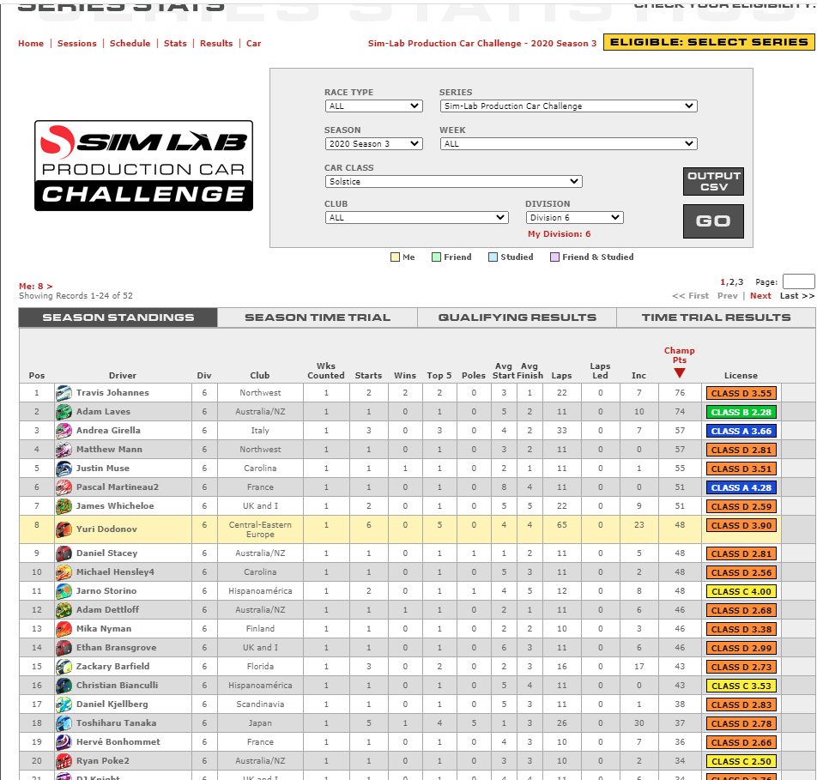This screenshot has width=817, height=780.
Task: Open the Division 6 dropdown
Action: tap(574, 218)
